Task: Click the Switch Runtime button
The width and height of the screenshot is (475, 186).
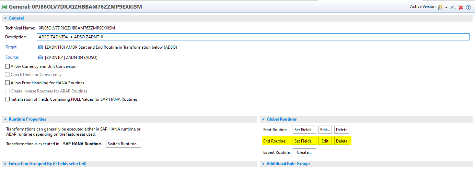Action: (124, 144)
